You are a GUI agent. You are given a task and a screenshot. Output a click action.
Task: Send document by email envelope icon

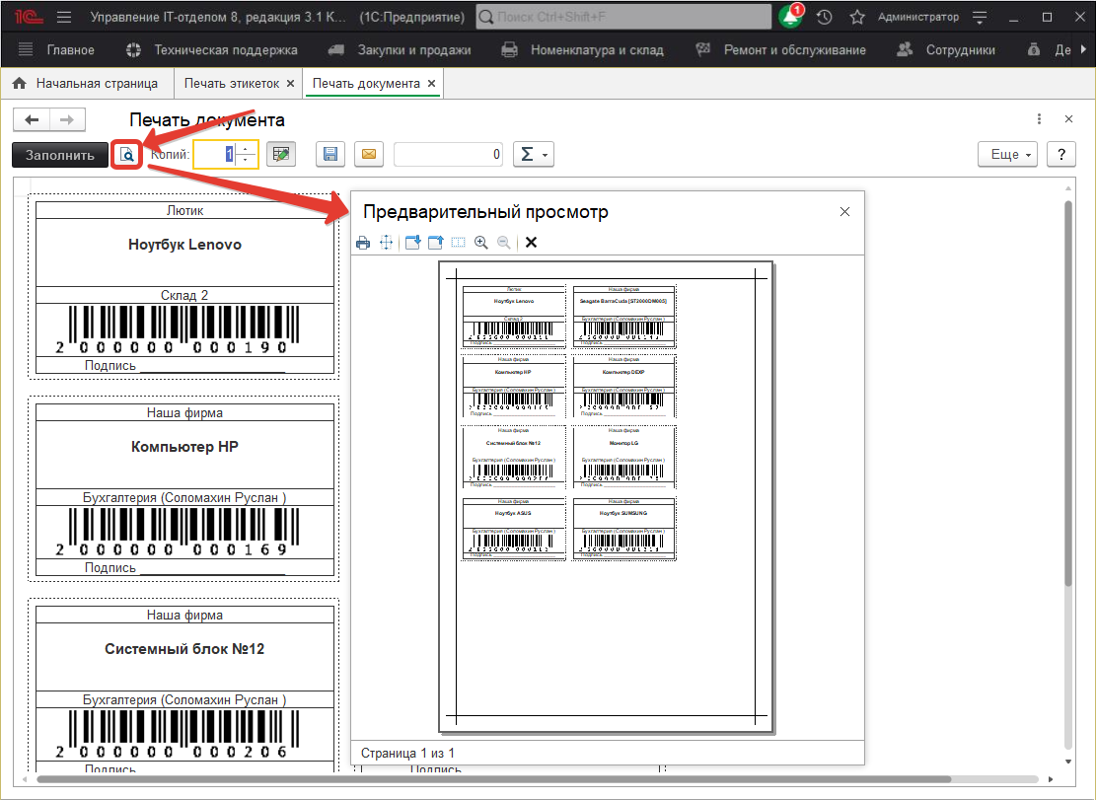click(x=368, y=154)
